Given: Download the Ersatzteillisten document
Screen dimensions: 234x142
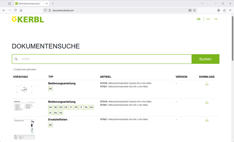Looking at the screenshot, I should [207, 120].
